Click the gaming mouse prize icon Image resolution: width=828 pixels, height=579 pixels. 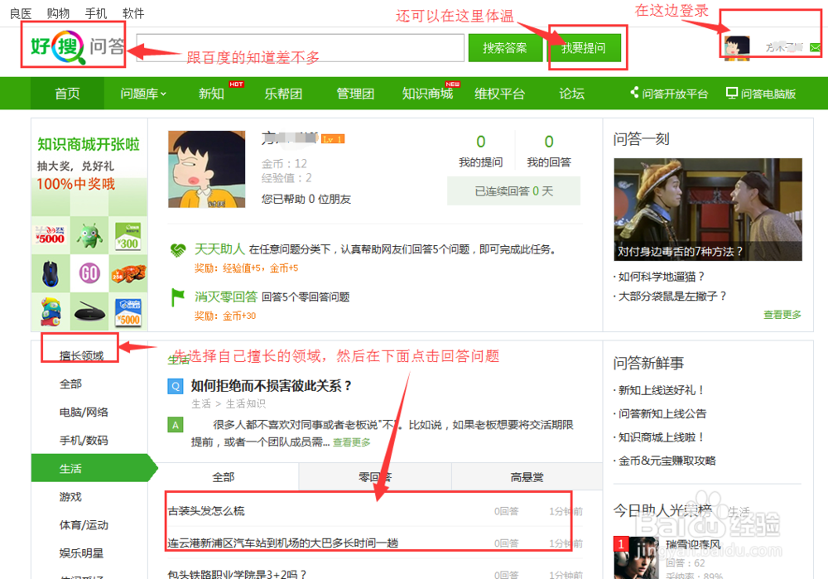tap(51, 273)
